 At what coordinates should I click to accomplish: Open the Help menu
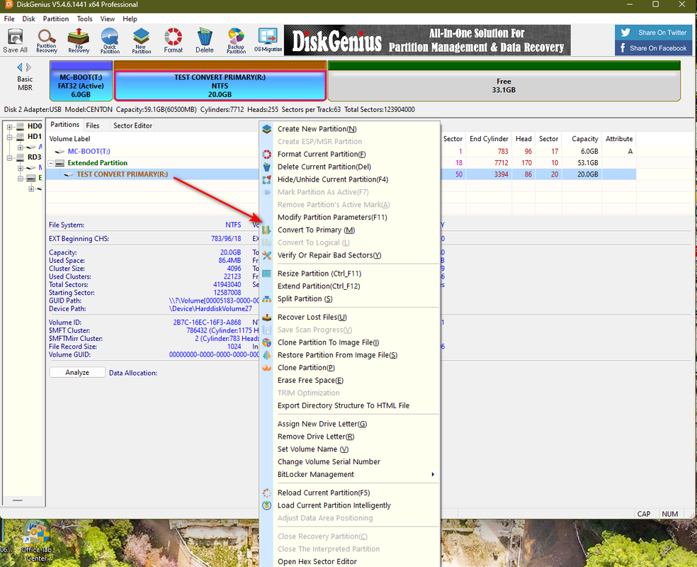[130, 18]
